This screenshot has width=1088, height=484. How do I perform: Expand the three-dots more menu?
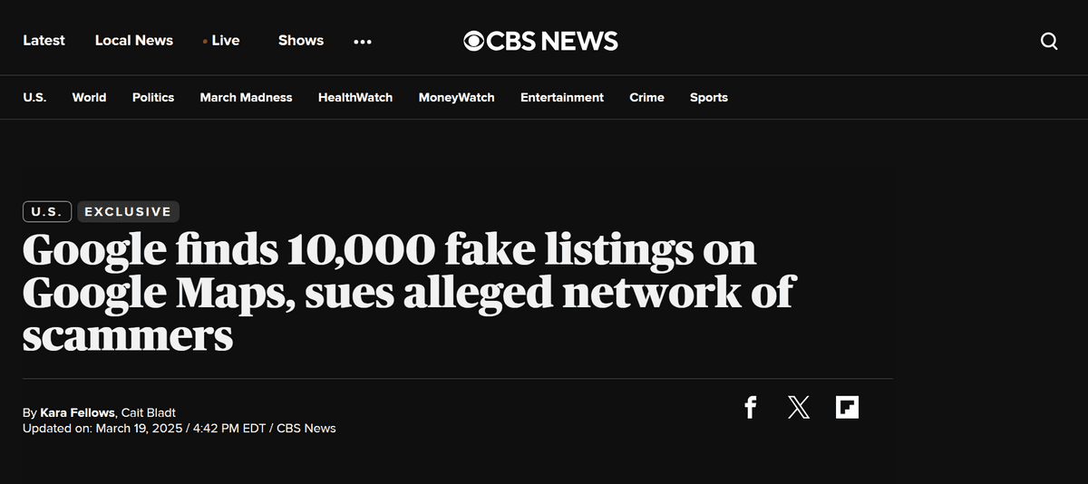click(x=363, y=41)
